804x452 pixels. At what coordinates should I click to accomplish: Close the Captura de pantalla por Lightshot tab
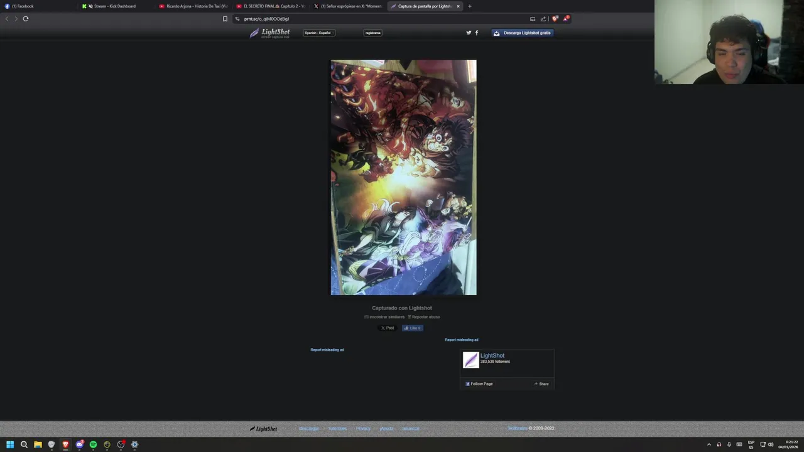458,6
